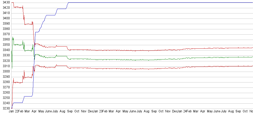Click the year 22 marker on the x-axis

pos(17,112)
